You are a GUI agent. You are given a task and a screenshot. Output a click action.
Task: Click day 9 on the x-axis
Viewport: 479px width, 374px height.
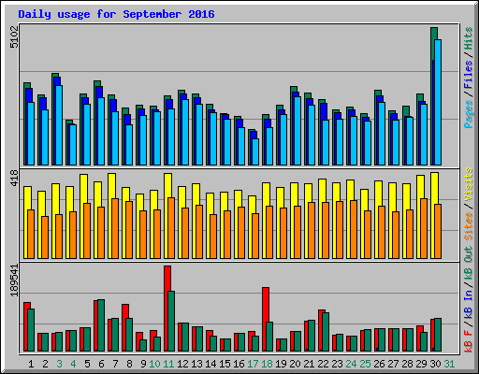pos(143,364)
